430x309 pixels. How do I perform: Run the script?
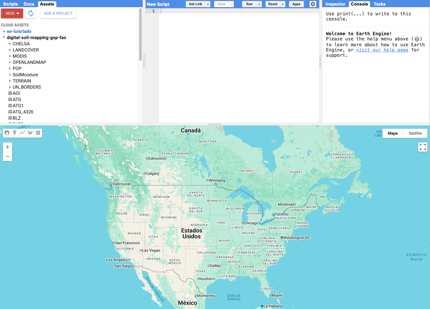[x=250, y=4]
